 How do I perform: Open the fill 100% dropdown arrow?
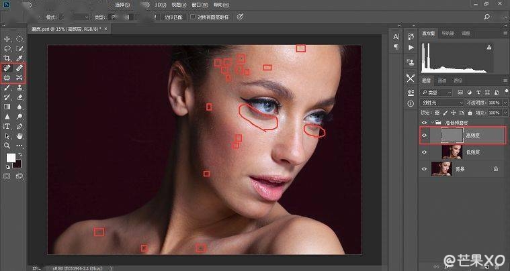505,113
